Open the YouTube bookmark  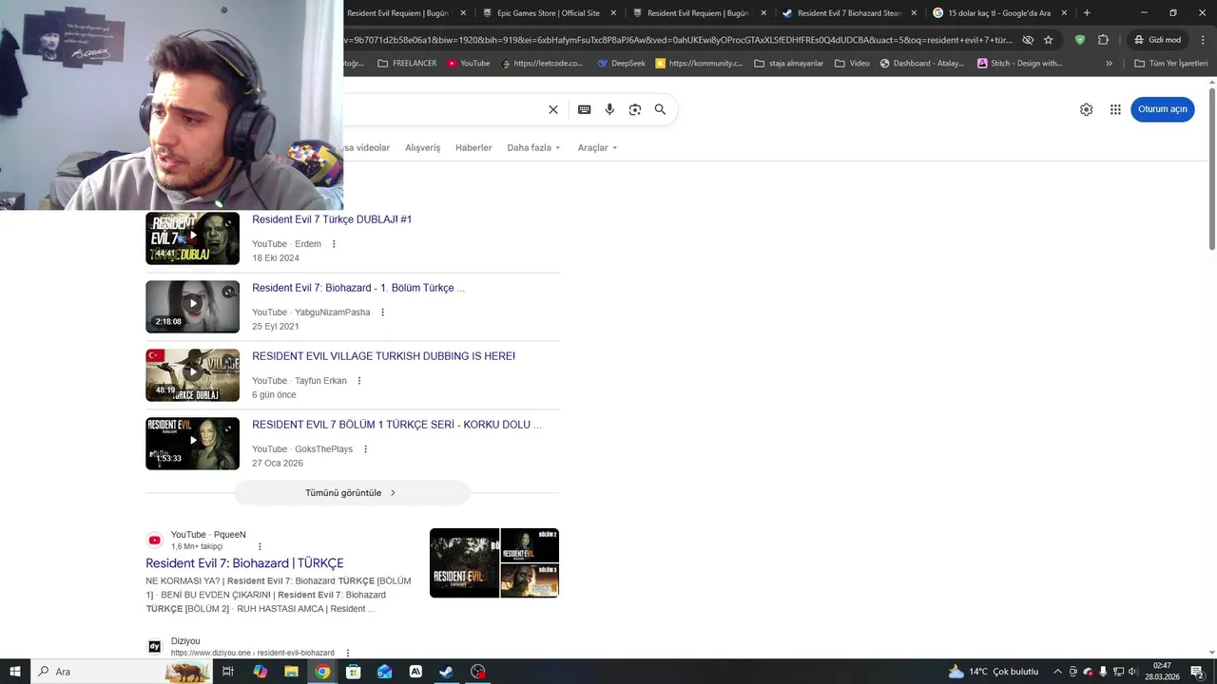point(468,64)
